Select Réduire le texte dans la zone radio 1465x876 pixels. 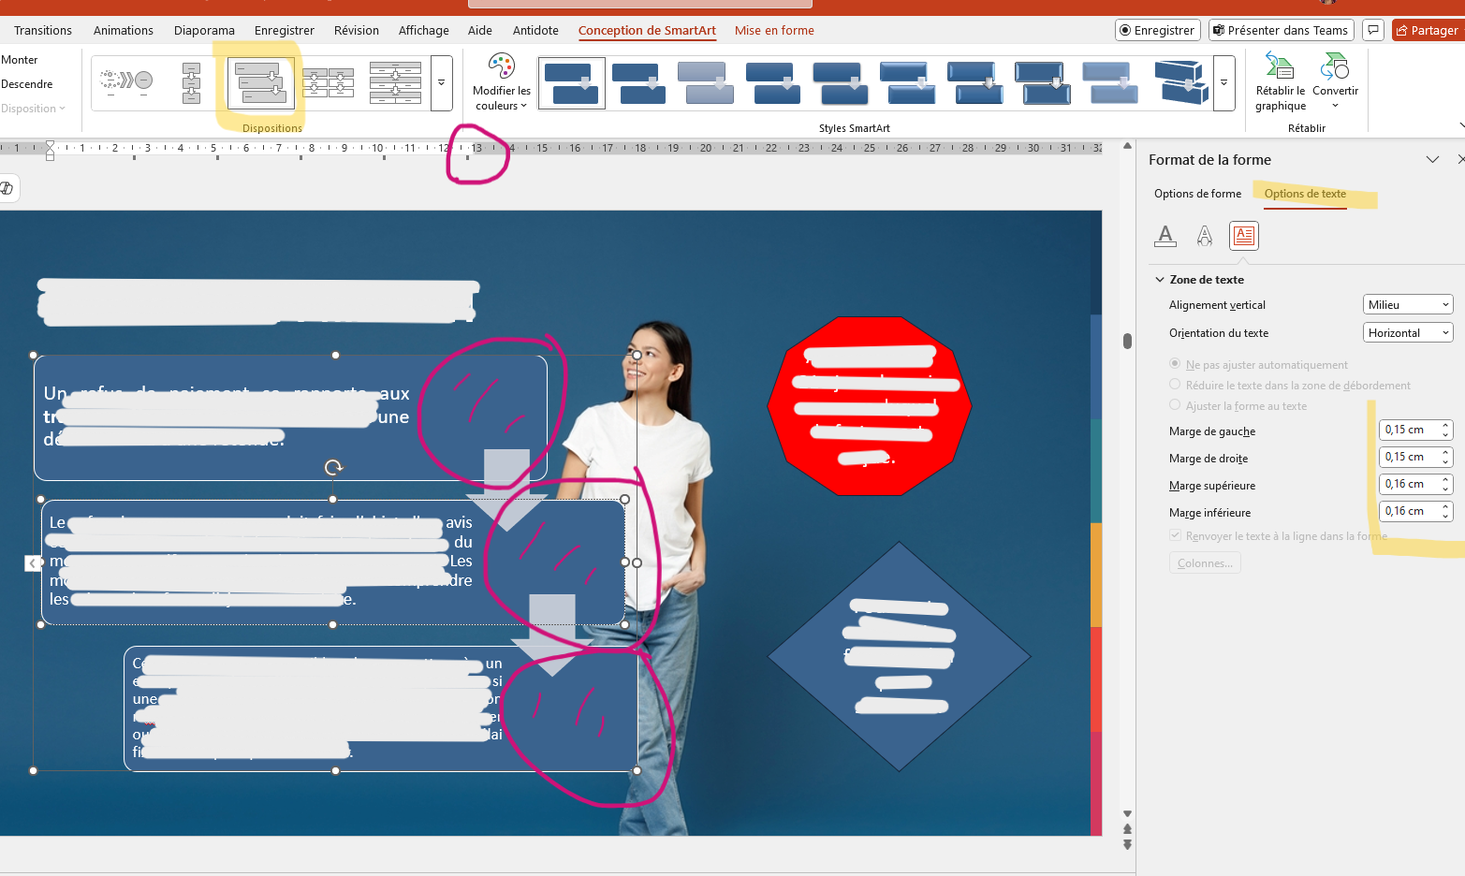(x=1175, y=384)
